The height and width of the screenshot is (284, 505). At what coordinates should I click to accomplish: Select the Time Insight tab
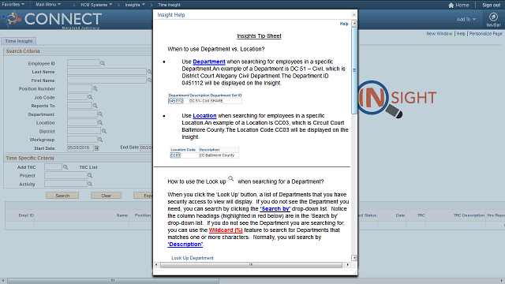coord(19,41)
